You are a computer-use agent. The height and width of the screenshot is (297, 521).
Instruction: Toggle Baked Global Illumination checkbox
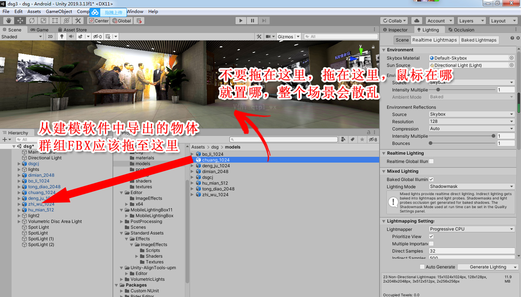(431, 179)
